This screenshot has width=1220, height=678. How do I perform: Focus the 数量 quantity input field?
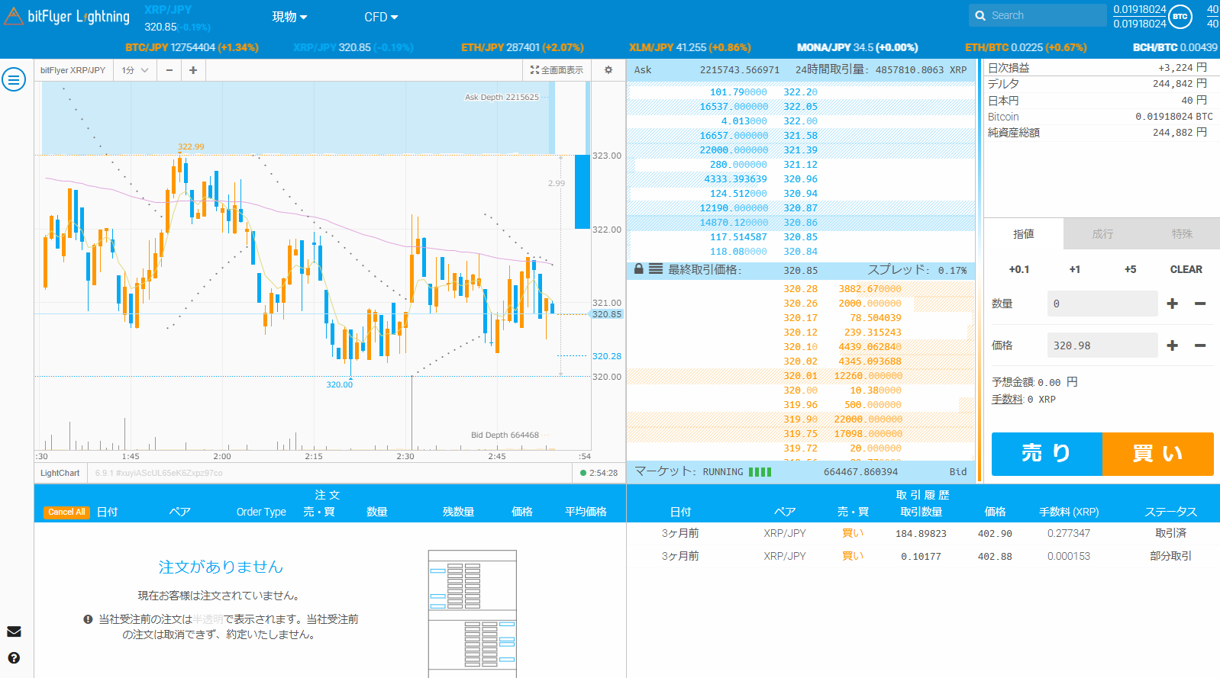[x=1102, y=304]
